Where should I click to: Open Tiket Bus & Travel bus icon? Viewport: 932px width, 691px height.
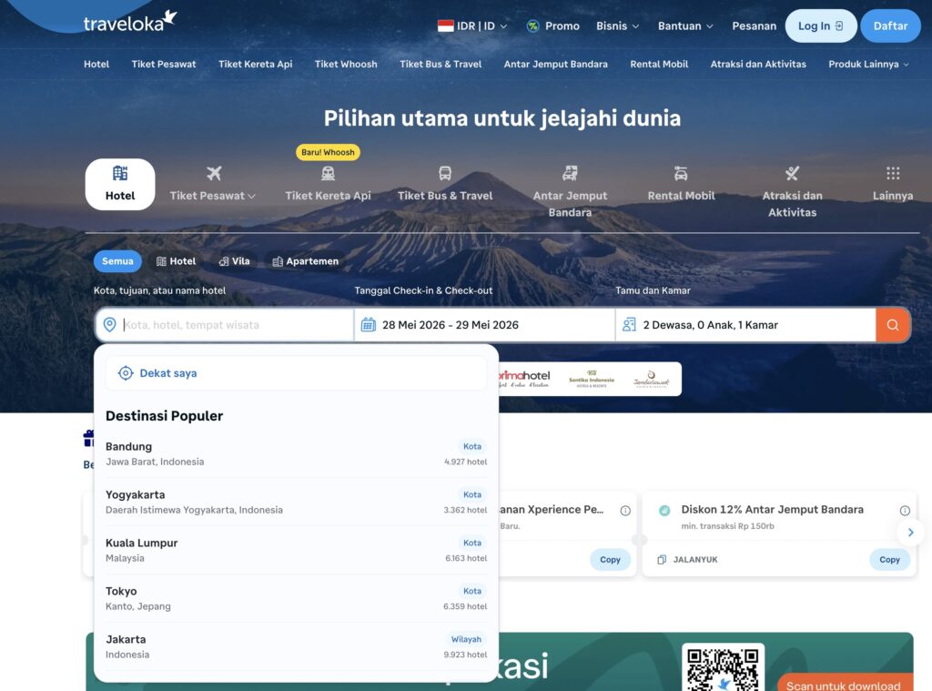pyautogui.click(x=445, y=173)
